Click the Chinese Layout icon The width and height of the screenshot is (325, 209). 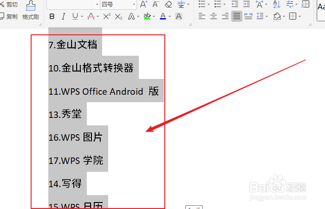tap(260, 4)
